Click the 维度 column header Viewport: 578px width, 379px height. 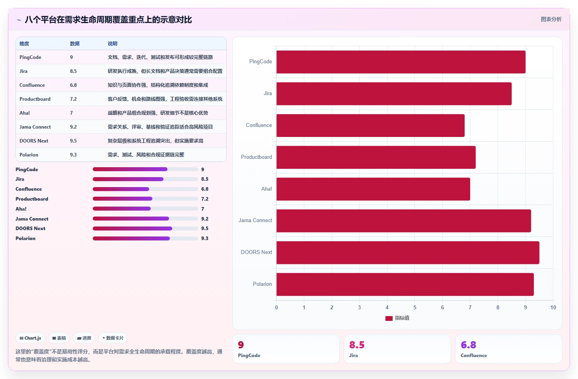pyautogui.click(x=24, y=44)
